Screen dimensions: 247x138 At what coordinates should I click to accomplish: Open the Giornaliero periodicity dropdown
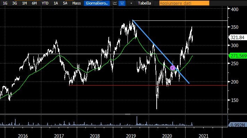click(97, 3)
